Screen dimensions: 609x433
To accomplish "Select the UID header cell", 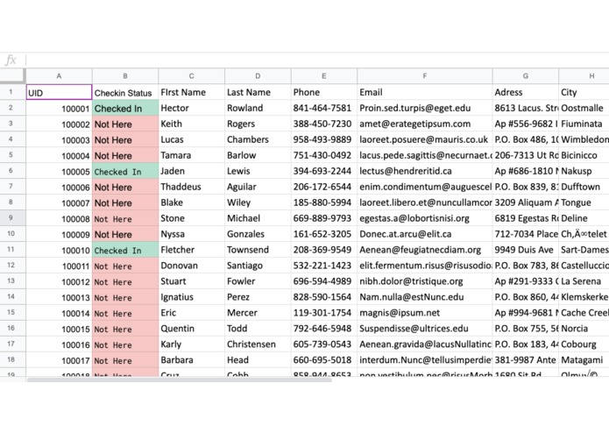I will (x=59, y=92).
